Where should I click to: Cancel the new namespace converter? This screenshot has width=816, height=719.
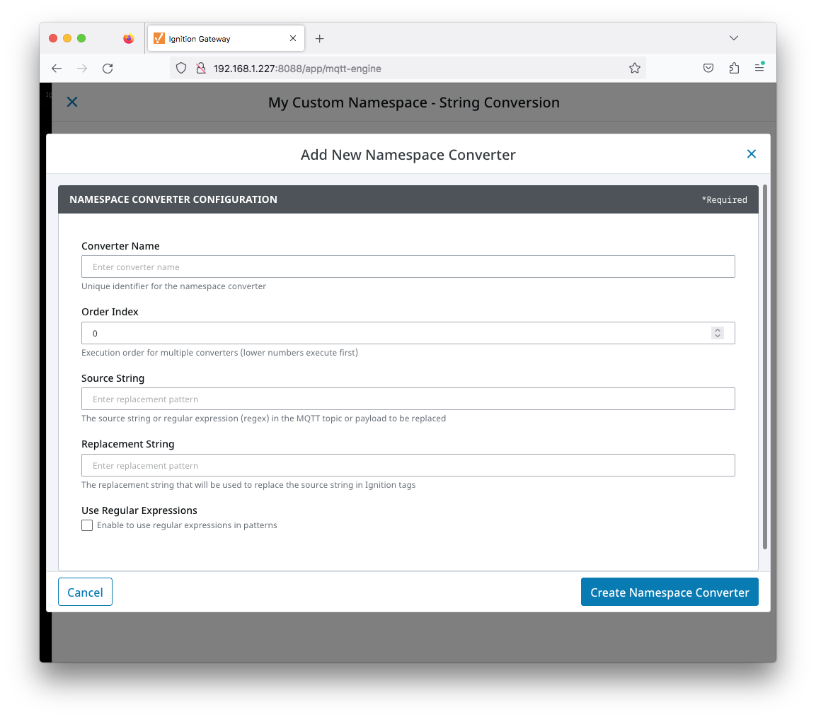[85, 592]
